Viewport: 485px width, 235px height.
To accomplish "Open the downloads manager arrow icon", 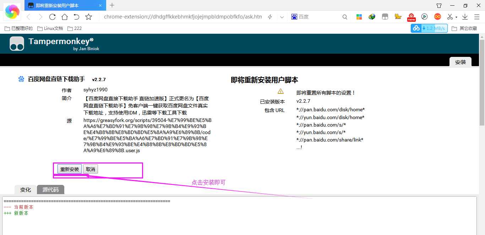I will 465,17.
